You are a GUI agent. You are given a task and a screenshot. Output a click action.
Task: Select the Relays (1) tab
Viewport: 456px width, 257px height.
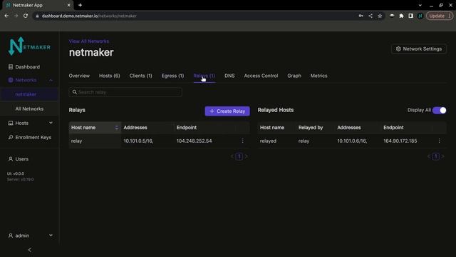(204, 76)
